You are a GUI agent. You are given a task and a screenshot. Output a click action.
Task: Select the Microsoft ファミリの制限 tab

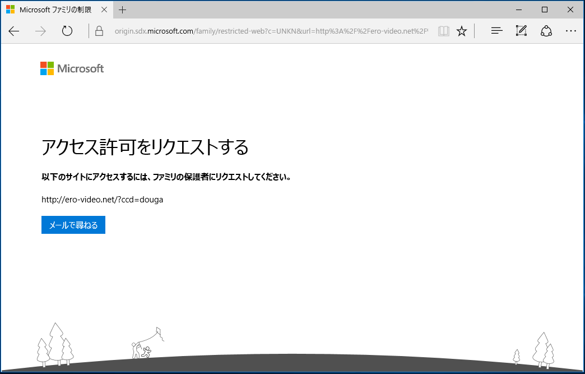pyautogui.click(x=56, y=9)
